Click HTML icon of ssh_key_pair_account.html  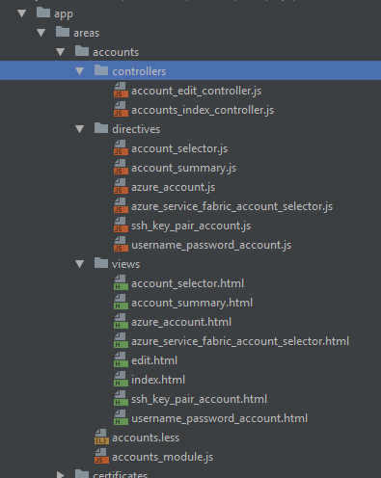(121, 398)
